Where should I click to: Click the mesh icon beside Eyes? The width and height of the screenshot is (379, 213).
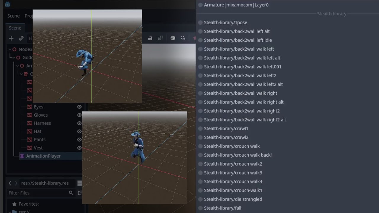click(30, 107)
